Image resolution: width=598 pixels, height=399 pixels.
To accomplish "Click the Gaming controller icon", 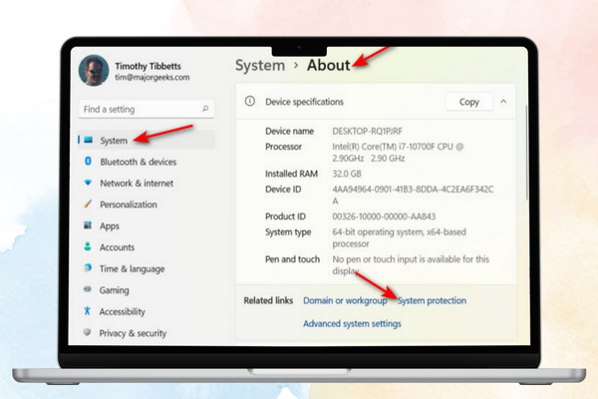I will (88, 289).
